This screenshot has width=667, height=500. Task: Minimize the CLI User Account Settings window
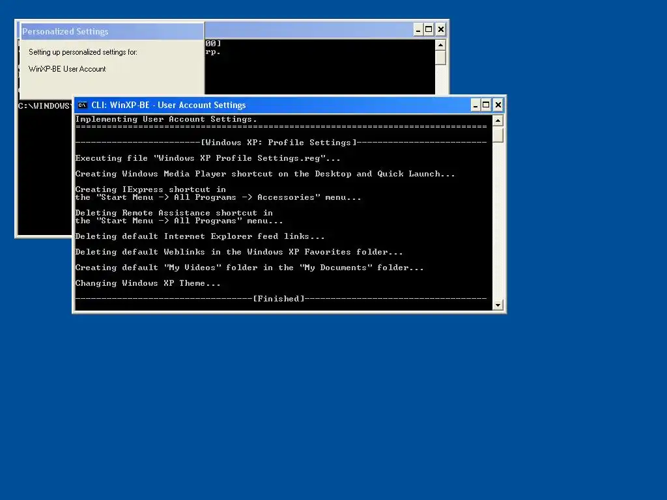(475, 105)
